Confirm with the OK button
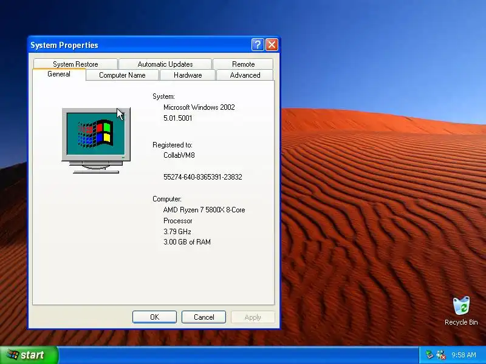Image resolution: width=486 pixels, height=364 pixels. [x=155, y=317]
